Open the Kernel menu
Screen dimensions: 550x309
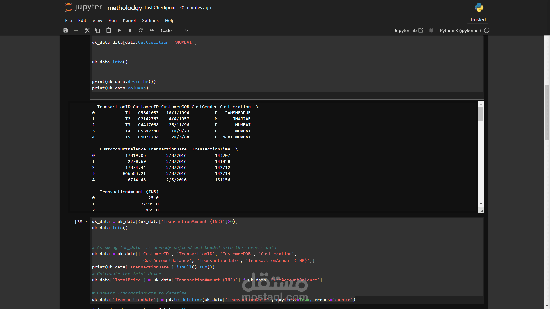click(x=129, y=20)
